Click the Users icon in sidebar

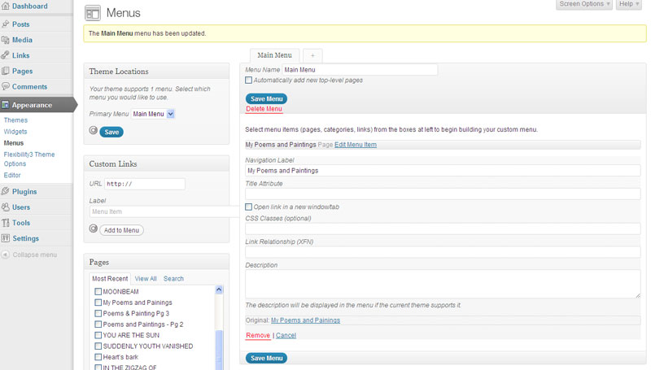pos(6,207)
